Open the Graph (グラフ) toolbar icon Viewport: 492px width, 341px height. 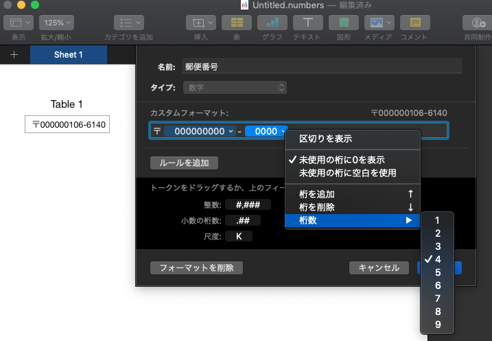click(x=272, y=23)
